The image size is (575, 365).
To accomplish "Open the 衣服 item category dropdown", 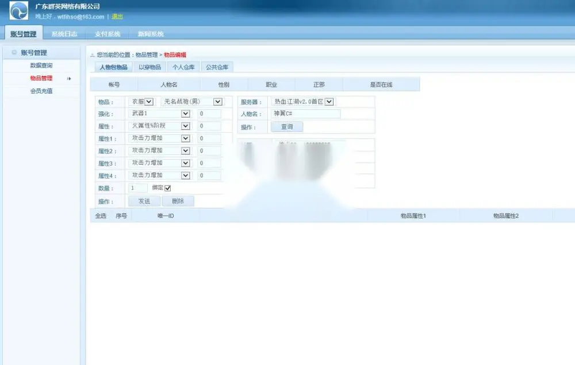I will 149,102.
